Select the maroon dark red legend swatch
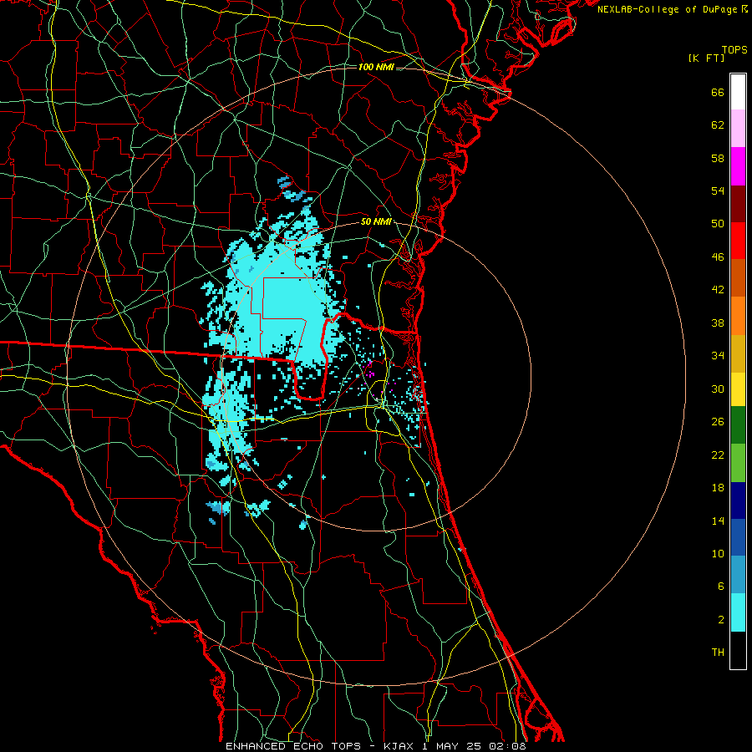 coord(738,203)
